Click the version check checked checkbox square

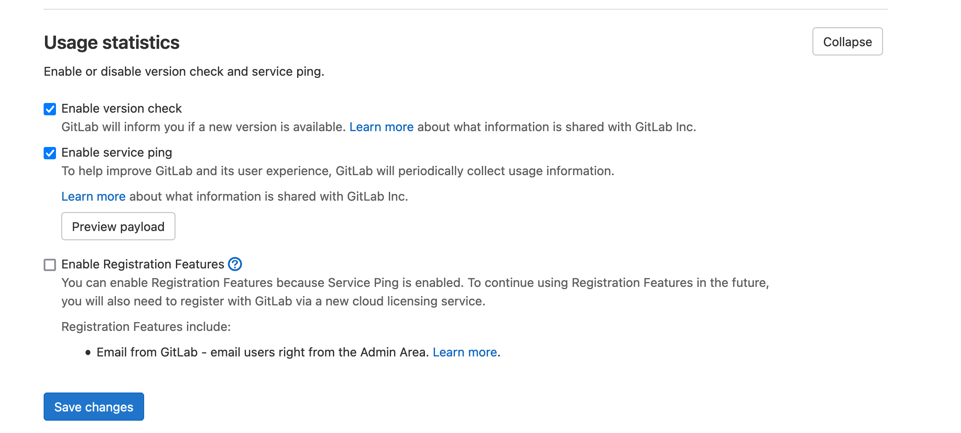pos(50,108)
